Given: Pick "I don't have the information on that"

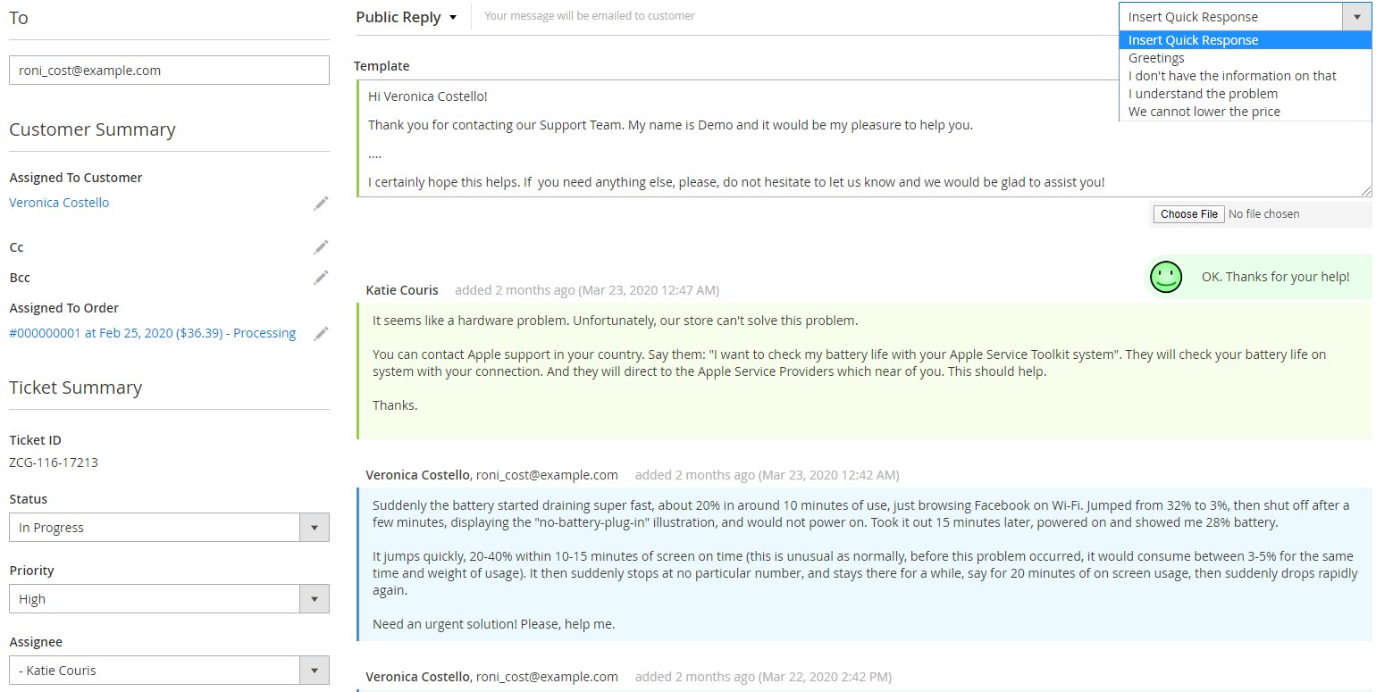Looking at the screenshot, I should (1245, 76).
